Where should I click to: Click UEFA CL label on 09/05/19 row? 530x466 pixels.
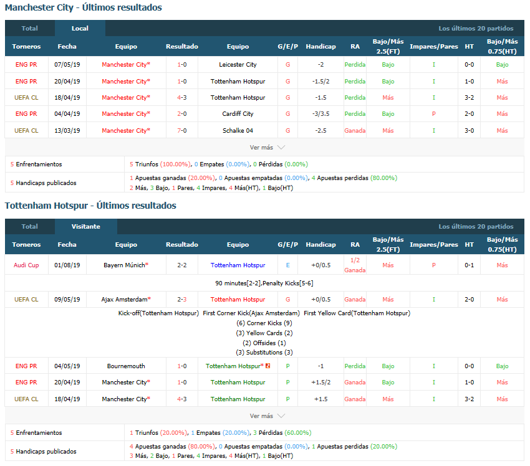[26, 300]
